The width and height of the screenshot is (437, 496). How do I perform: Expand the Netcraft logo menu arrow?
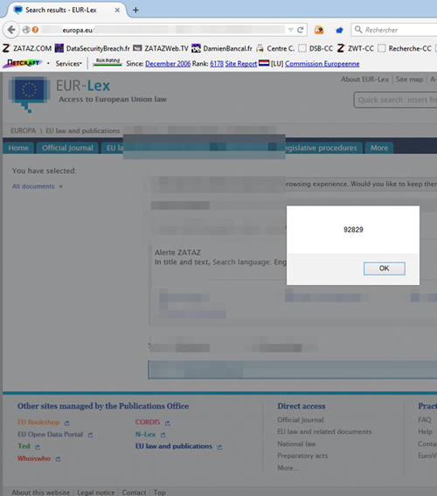pos(48,63)
